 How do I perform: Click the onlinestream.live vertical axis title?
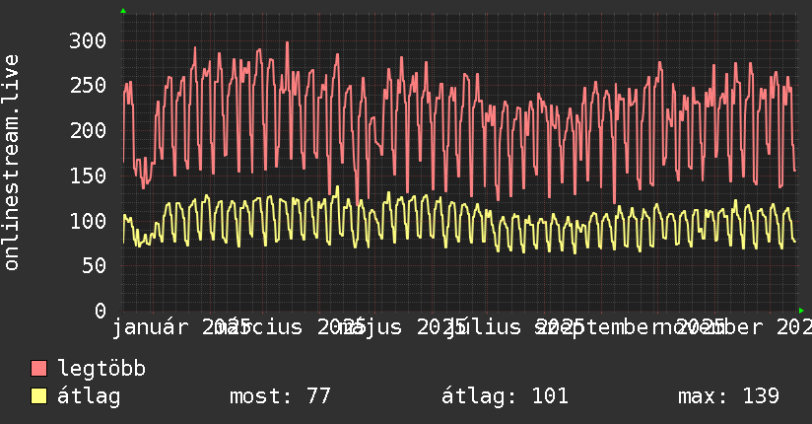(x=12, y=163)
